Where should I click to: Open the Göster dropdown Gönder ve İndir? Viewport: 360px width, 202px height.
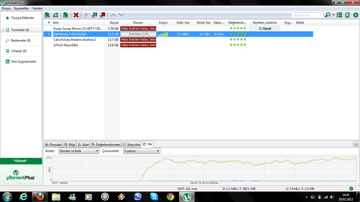79,151
